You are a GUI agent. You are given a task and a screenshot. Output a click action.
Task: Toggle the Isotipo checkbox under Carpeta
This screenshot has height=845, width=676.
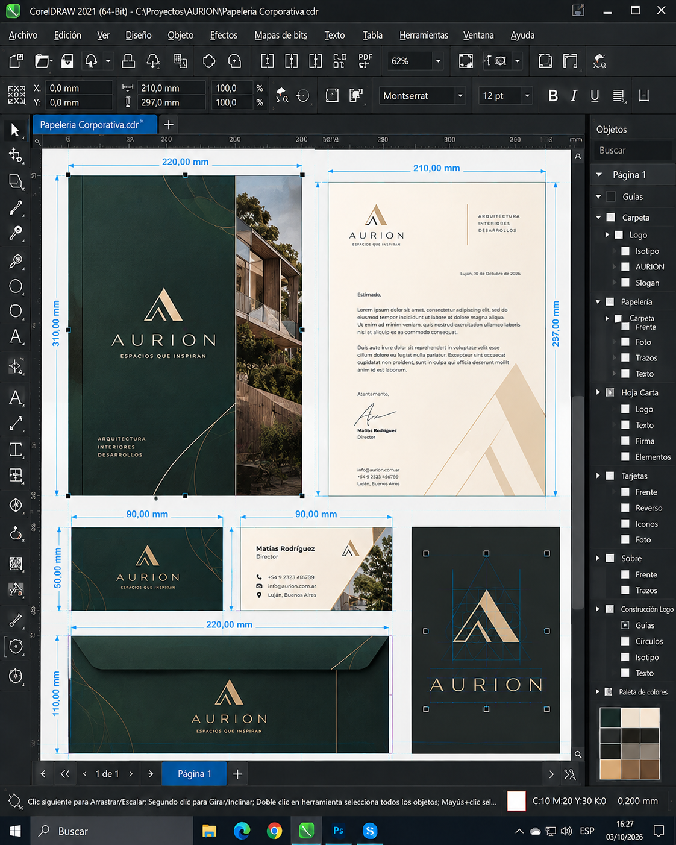click(625, 251)
